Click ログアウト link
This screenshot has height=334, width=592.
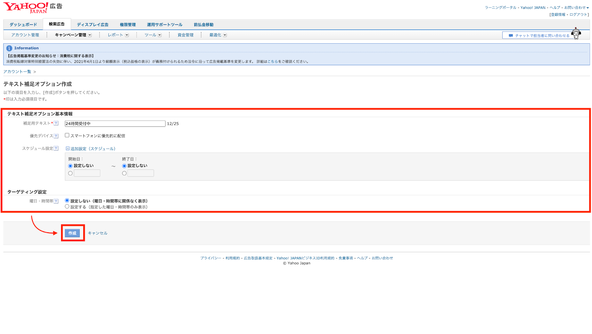[x=578, y=15]
